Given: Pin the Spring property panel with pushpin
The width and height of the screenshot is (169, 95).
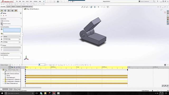Looking at the screenshot, I should (x=6, y=16).
